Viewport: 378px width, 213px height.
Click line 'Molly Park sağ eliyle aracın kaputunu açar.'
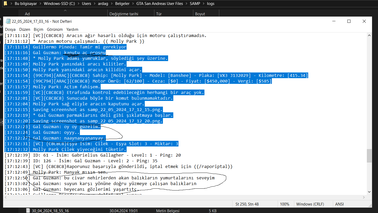[x=75, y=104]
